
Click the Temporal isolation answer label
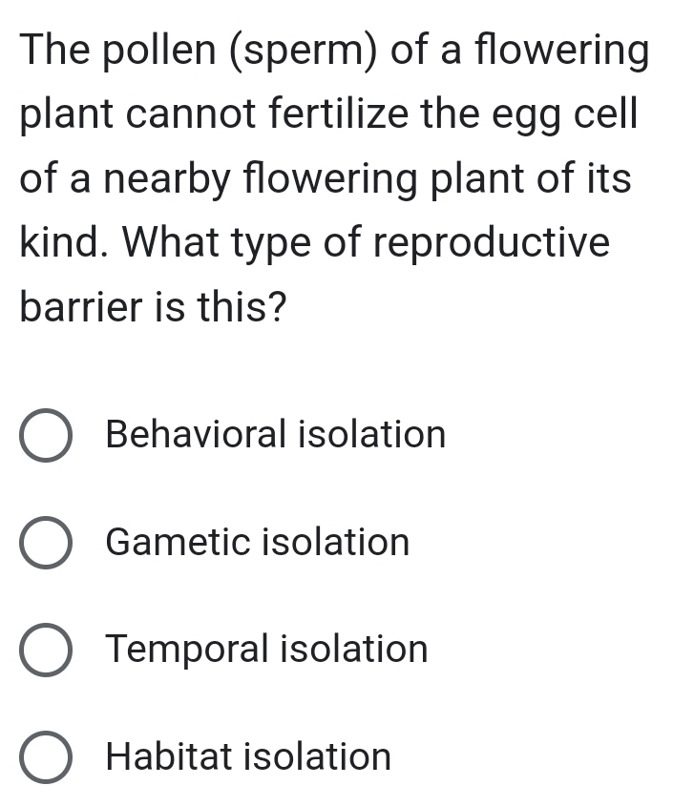(266, 650)
